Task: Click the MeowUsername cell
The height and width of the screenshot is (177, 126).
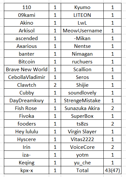Action: pos(82,30)
